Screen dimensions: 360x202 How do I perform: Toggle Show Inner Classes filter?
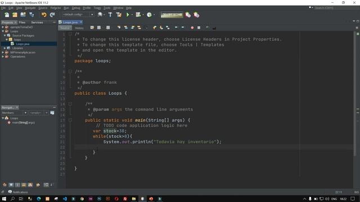[30, 185]
